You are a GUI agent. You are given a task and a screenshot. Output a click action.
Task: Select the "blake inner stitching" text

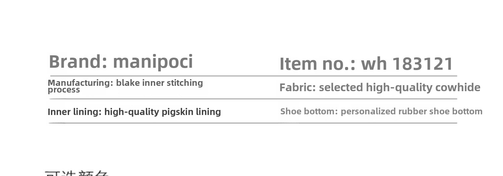coord(160,83)
